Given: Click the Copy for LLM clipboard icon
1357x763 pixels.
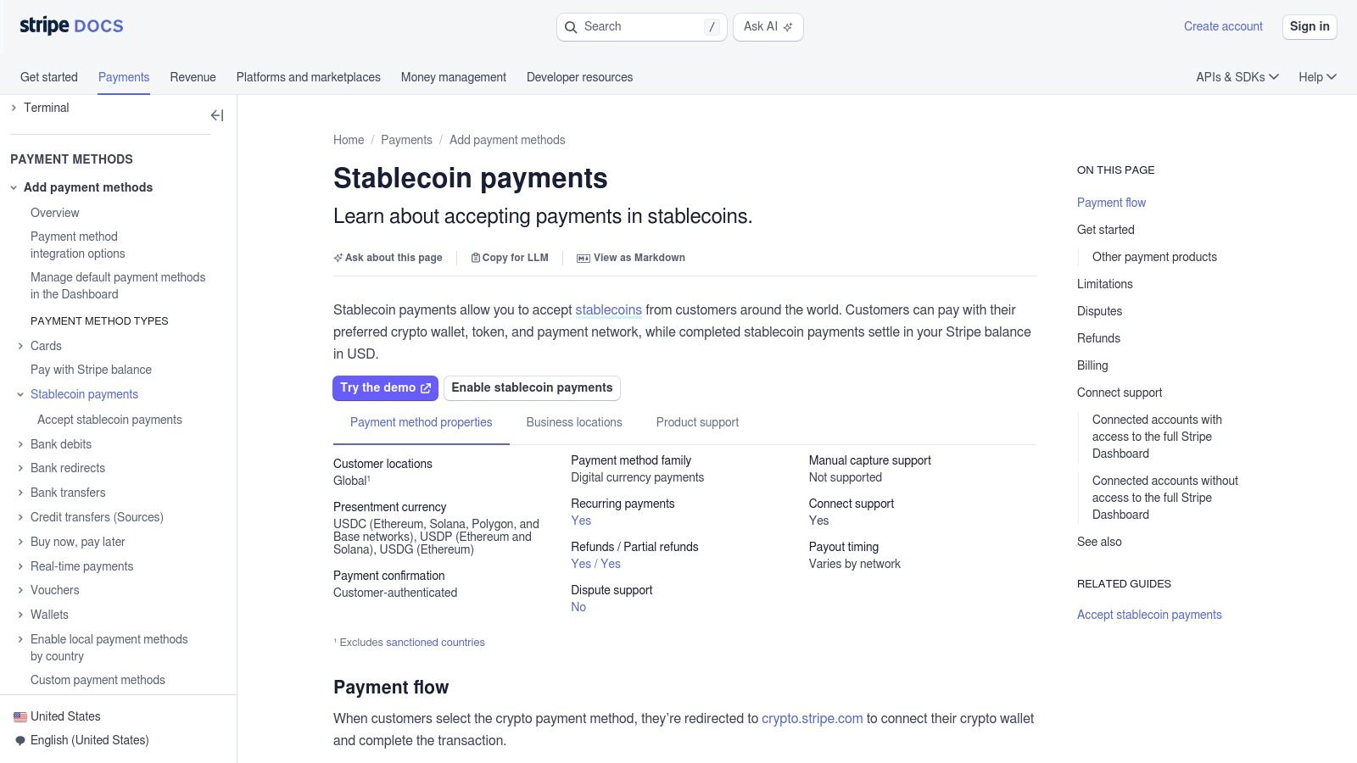Looking at the screenshot, I should click(x=476, y=258).
